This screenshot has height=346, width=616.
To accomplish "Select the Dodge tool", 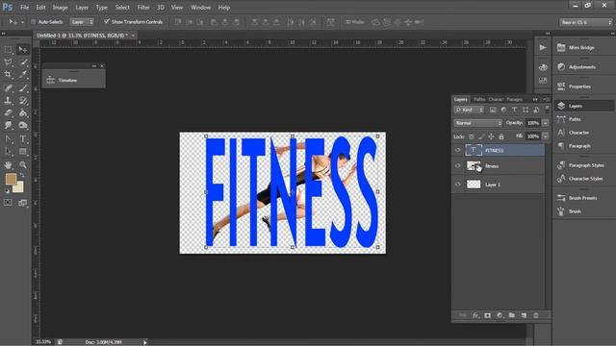I will click(x=23, y=125).
